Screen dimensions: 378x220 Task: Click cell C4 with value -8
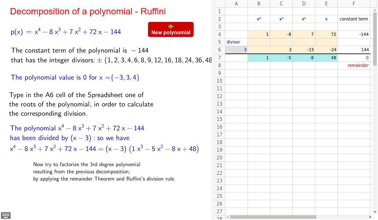pos(281,34)
